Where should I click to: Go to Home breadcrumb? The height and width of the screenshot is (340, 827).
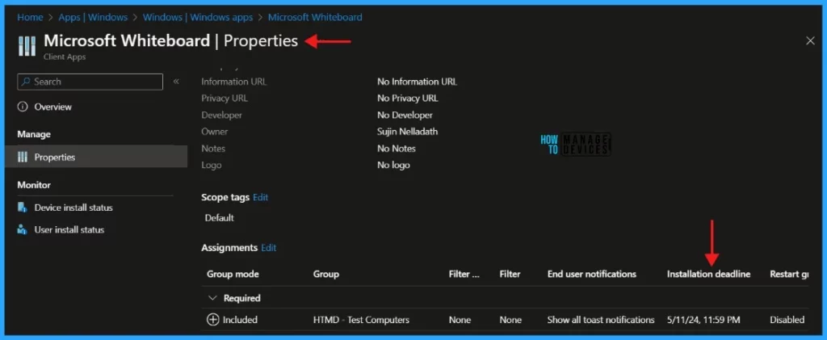[x=30, y=18]
